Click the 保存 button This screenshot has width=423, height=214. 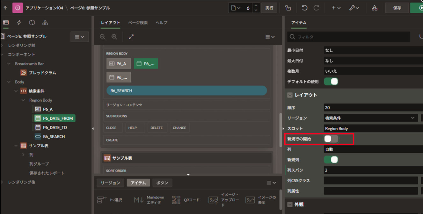(x=397, y=8)
